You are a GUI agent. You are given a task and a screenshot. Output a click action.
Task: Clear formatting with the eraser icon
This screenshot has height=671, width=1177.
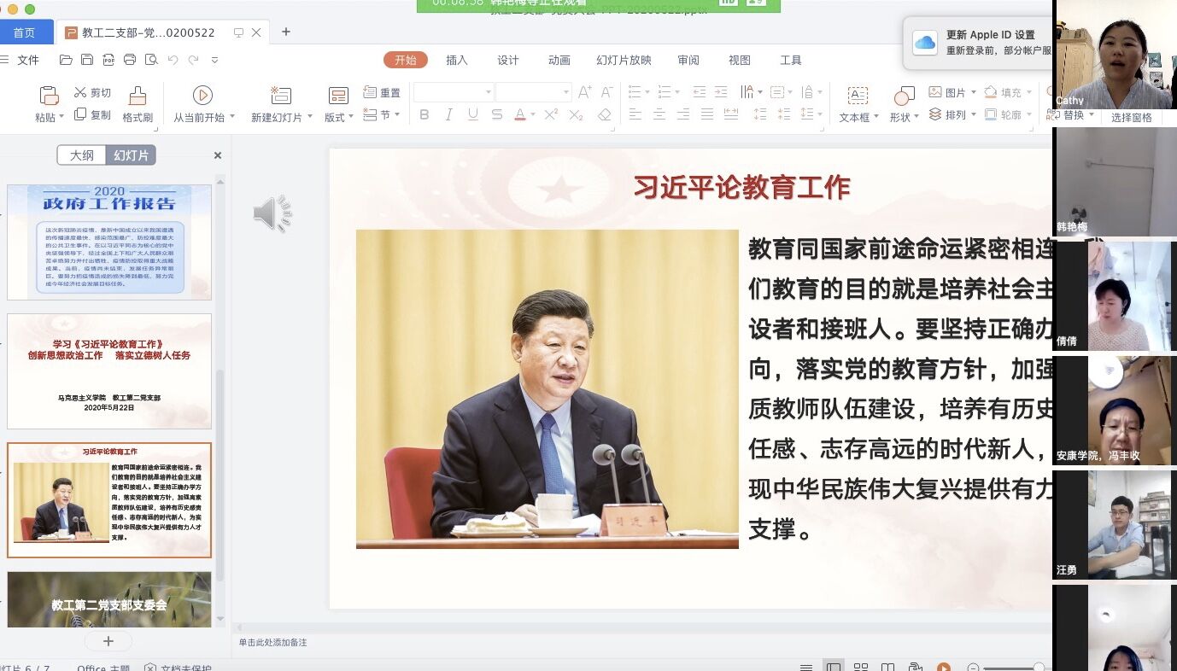click(x=605, y=114)
